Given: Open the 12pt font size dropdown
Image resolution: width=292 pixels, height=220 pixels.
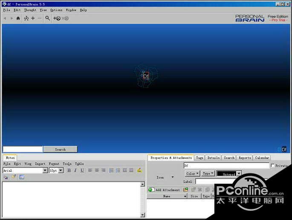Looking at the screenshot, I should point(61,170).
